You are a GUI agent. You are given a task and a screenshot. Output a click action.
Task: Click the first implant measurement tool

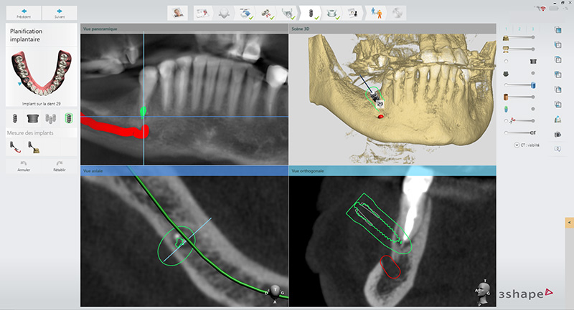14,147
